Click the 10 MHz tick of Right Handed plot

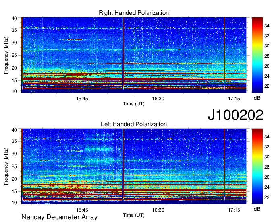(14, 91)
